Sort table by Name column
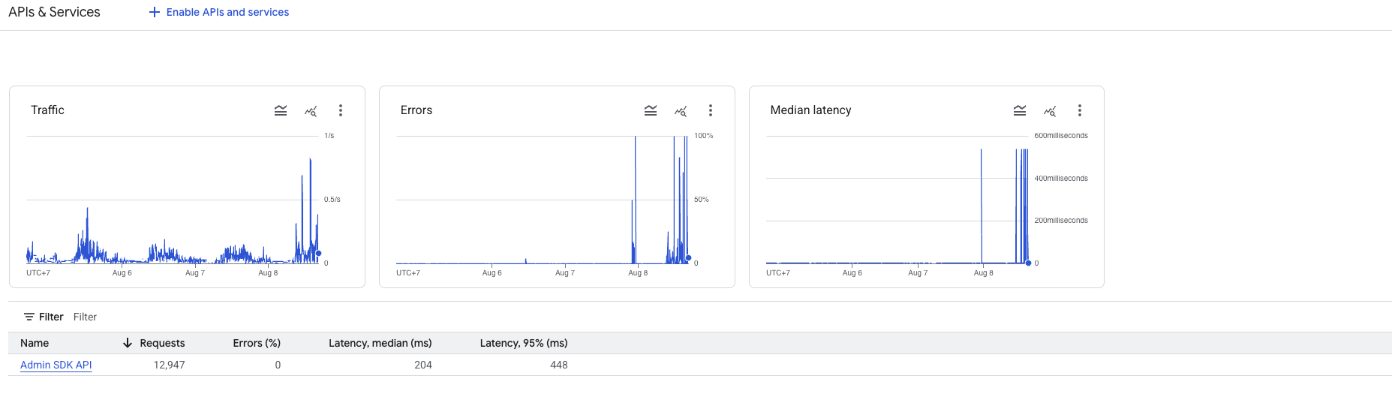The width and height of the screenshot is (1392, 403). (x=35, y=343)
